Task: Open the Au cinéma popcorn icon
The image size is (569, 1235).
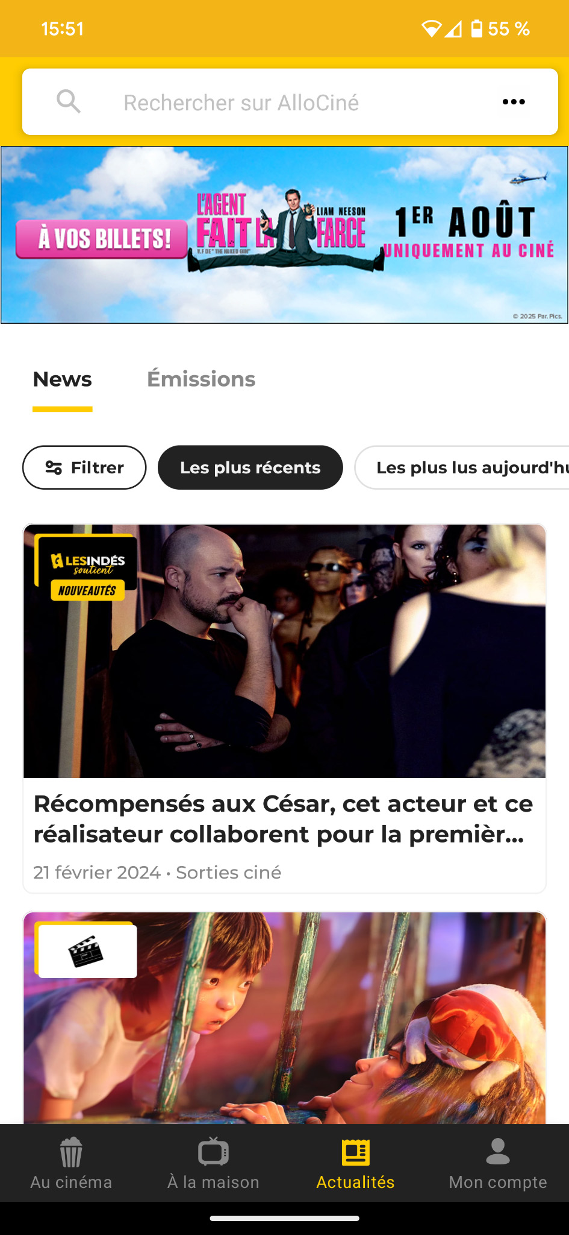Action: (71, 1152)
